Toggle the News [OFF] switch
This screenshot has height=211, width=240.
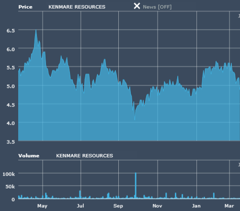tap(157, 7)
